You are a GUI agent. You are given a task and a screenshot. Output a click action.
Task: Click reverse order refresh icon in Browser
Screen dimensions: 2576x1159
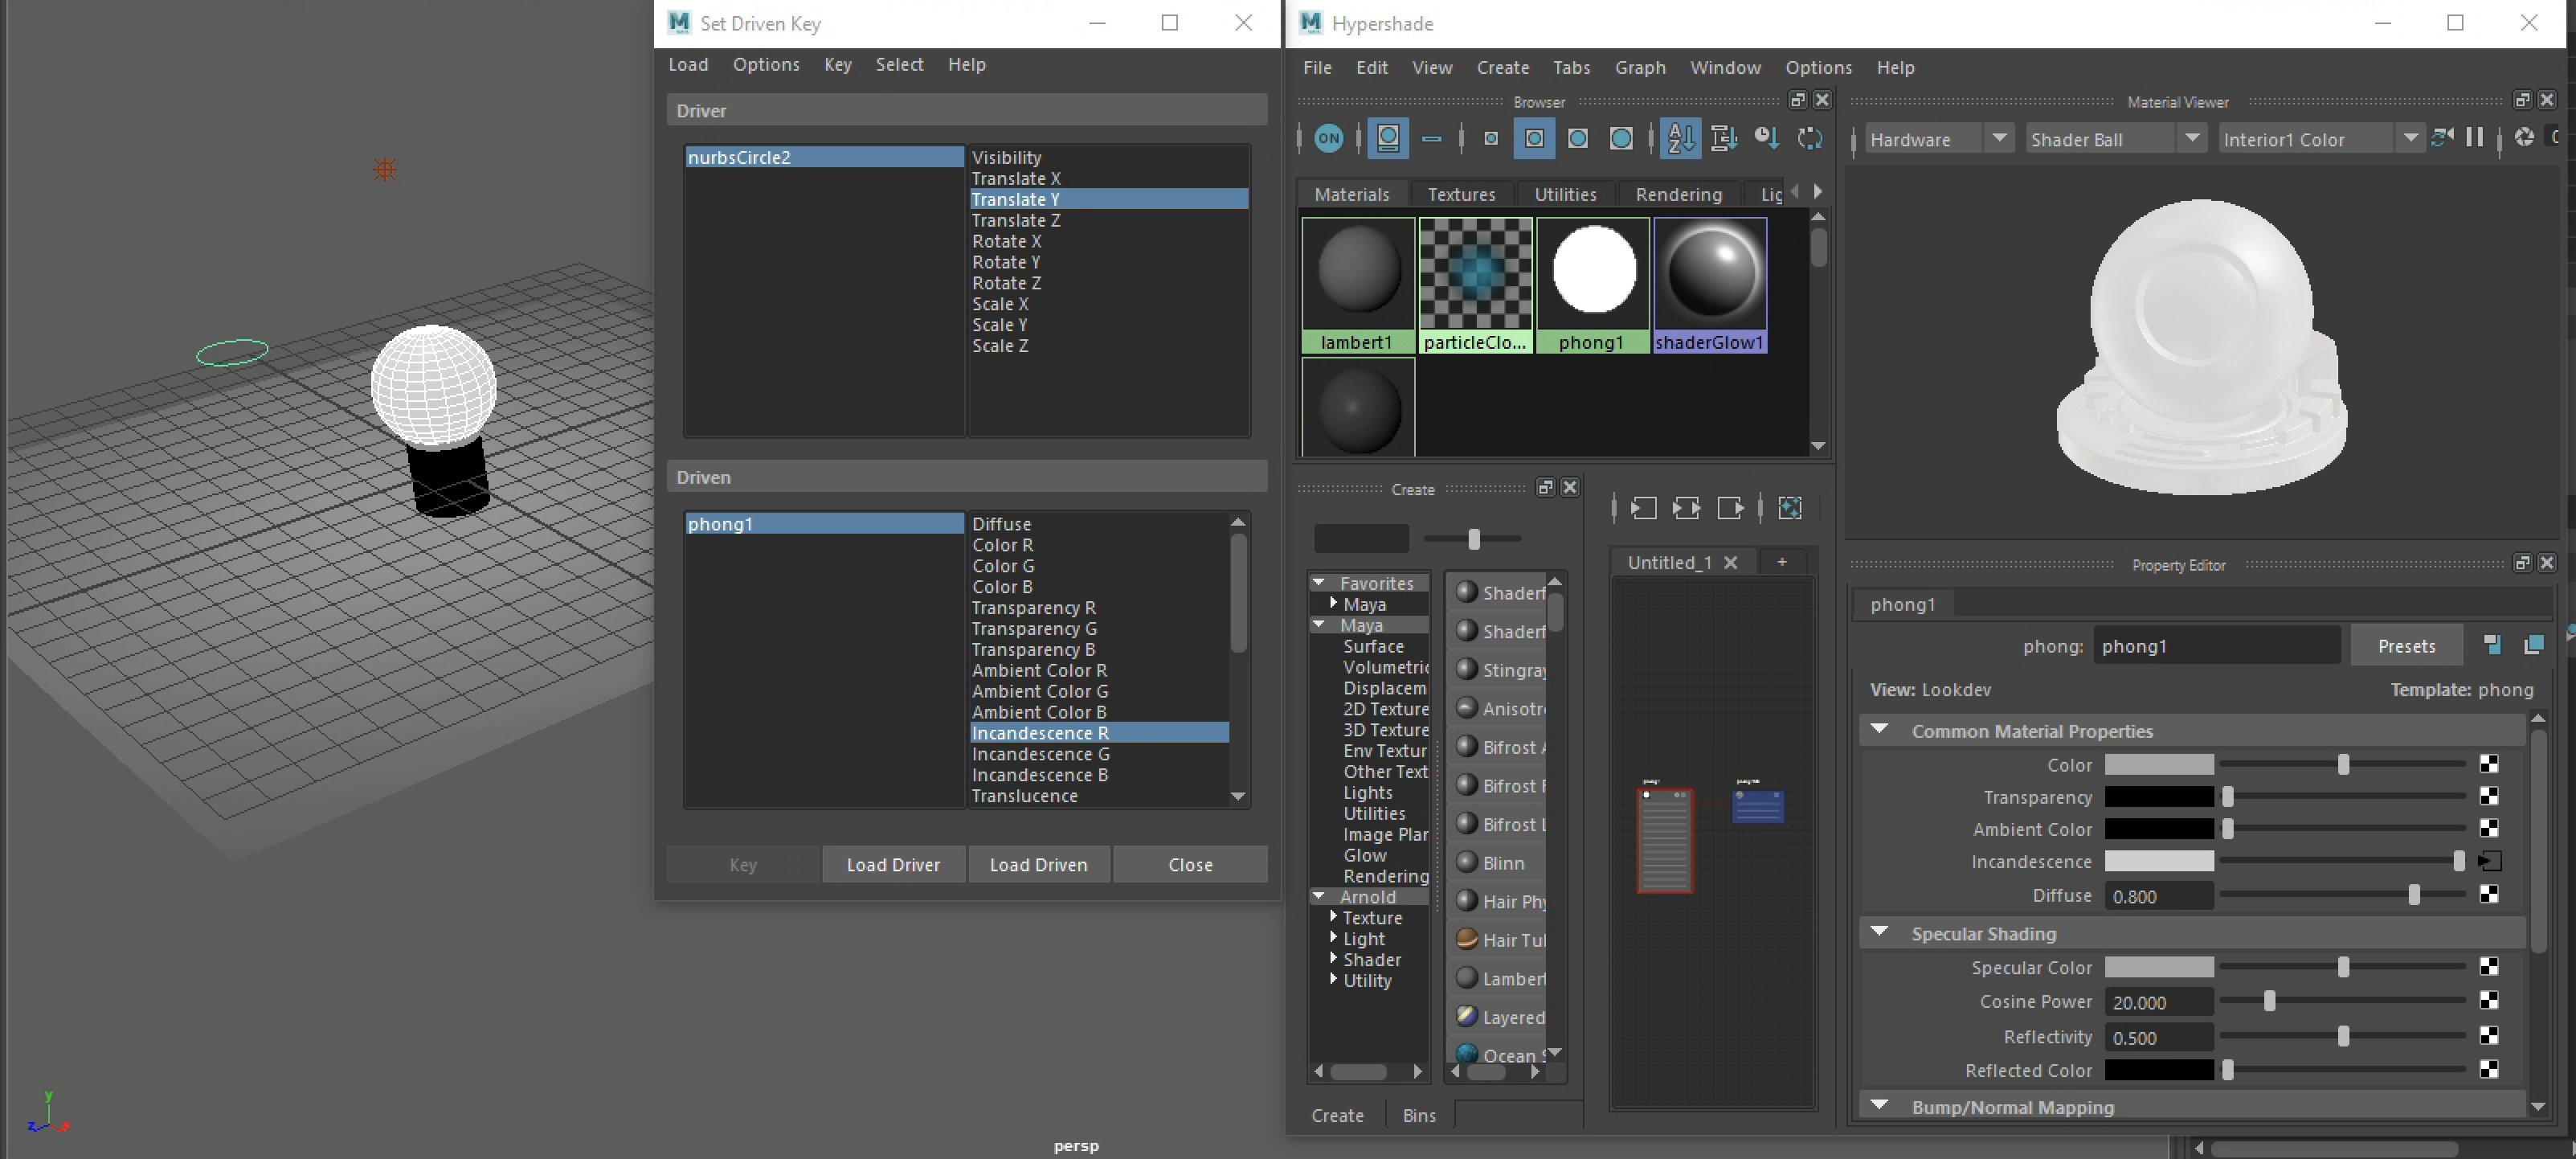point(1810,139)
